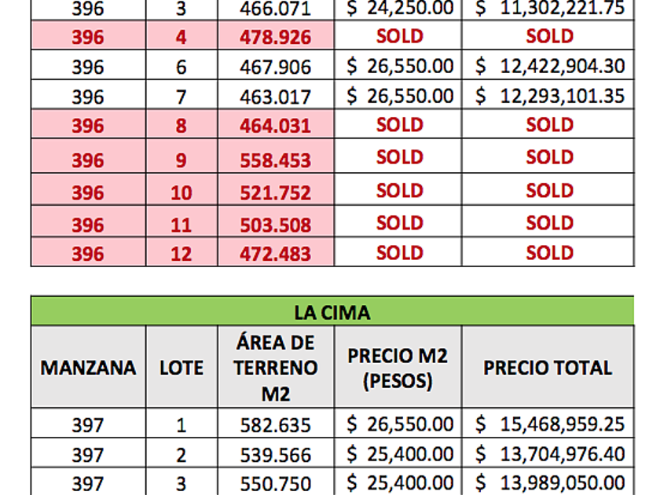Click the ÁREA DE TERRENO M2 header
The image size is (660, 495).
click(275, 367)
